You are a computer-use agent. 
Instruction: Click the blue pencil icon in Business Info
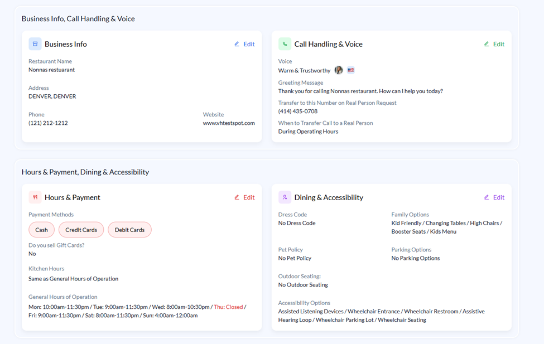coord(237,44)
